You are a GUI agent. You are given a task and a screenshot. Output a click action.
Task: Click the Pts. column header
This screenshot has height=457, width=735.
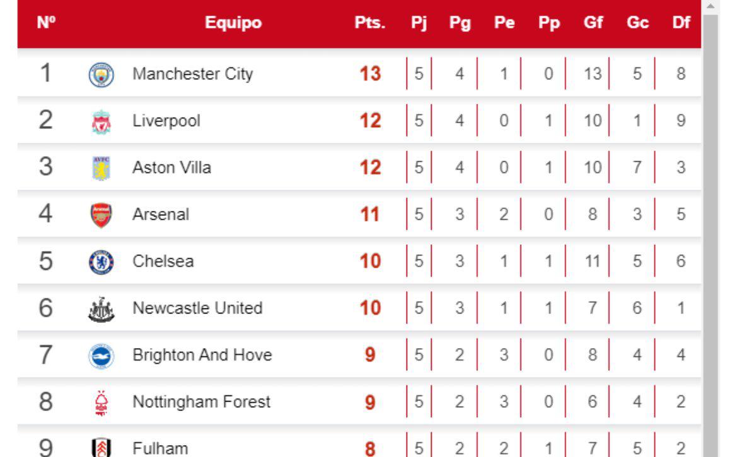coord(369,23)
